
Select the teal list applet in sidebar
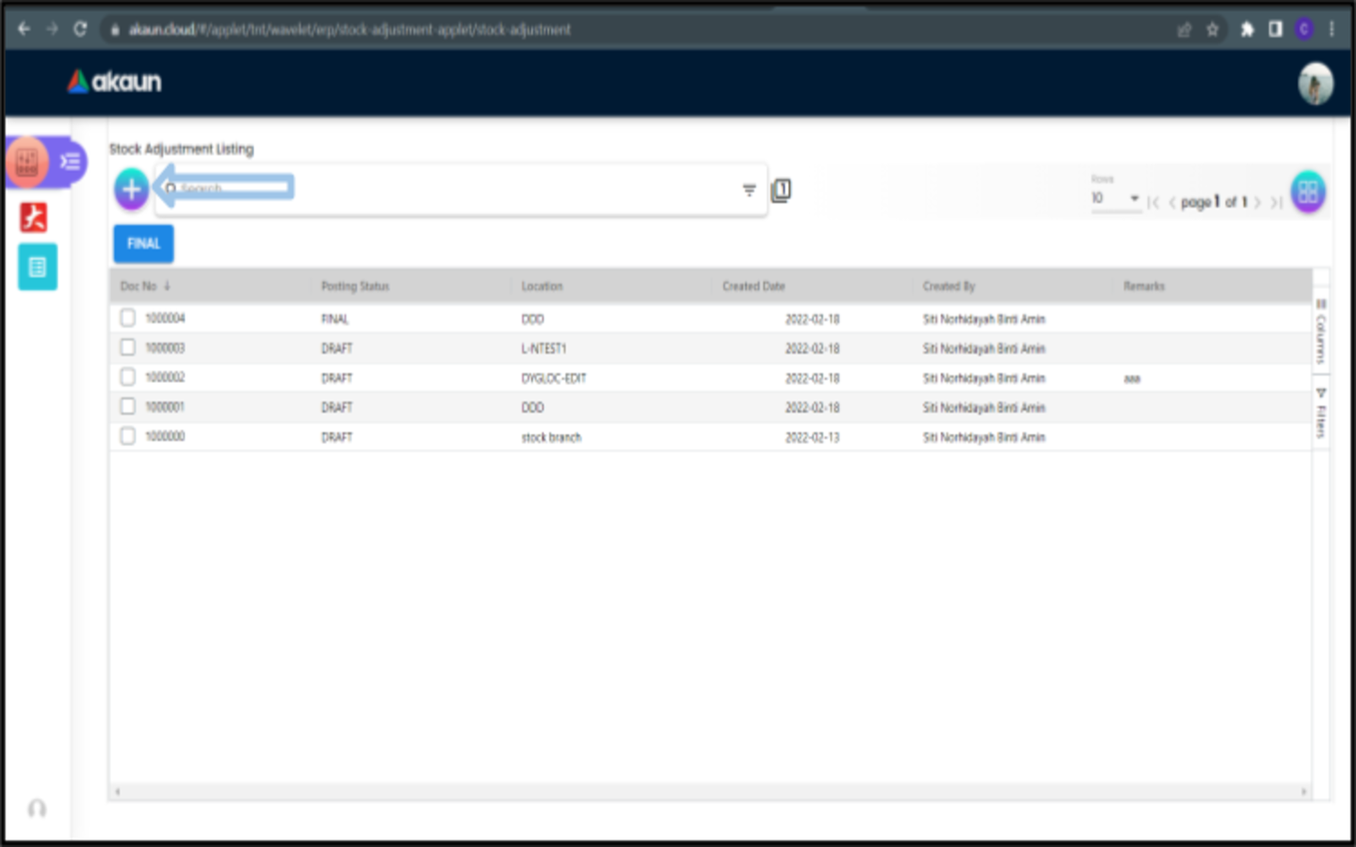(38, 267)
